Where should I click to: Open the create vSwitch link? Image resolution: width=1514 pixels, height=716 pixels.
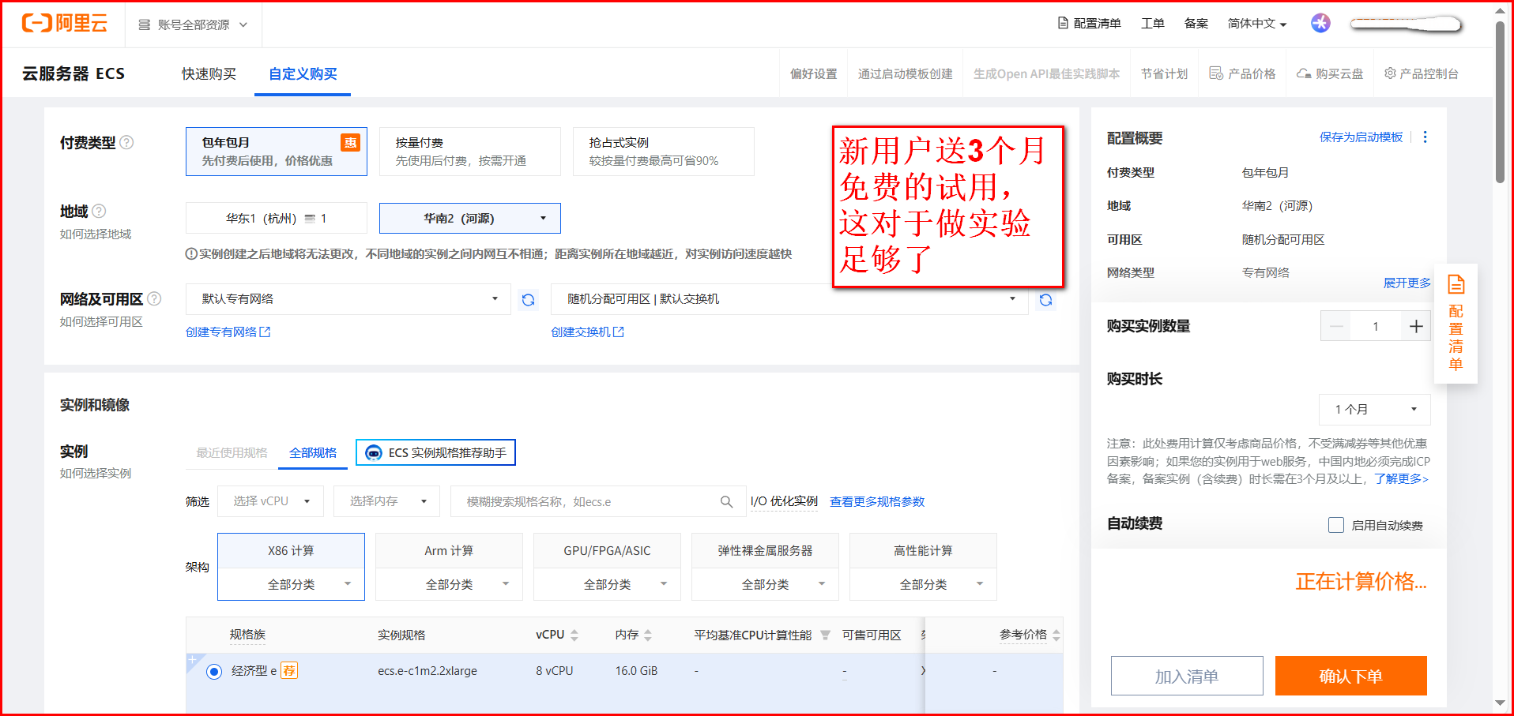pyautogui.click(x=587, y=332)
